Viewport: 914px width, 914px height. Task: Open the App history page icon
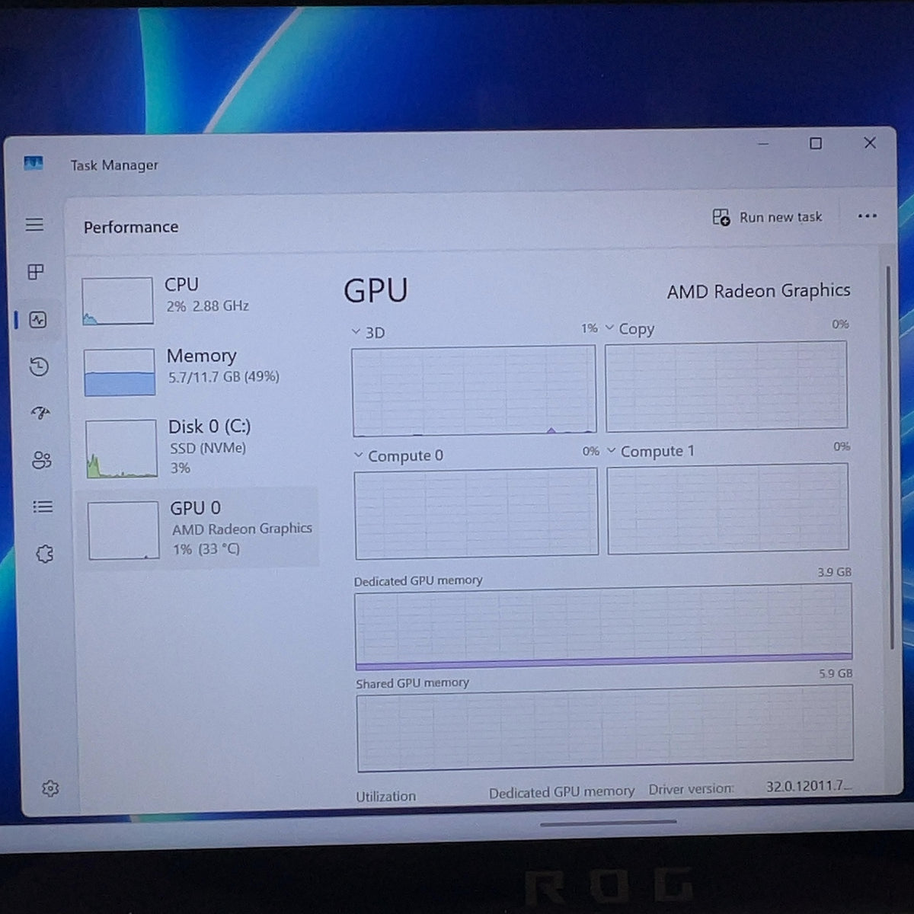click(x=39, y=367)
